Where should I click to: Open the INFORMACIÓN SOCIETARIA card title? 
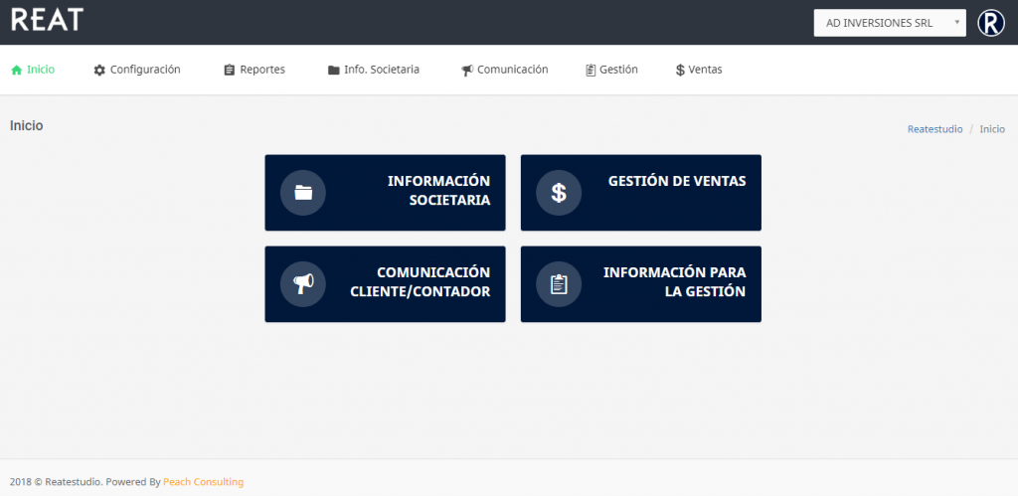[x=438, y=191]
